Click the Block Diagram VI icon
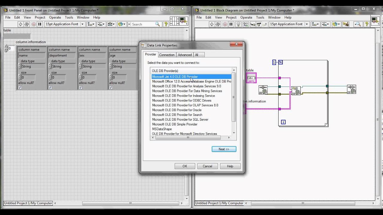 [375, 21]
